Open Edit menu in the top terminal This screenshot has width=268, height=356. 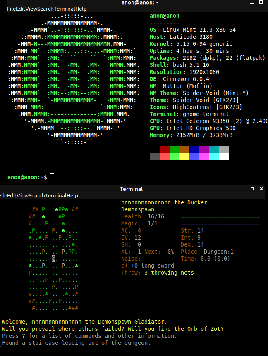(x=20, y=9)
